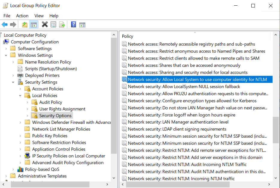Viewport: 280px width, 188px height.
Task: Open Properties via the toolbar icon
Action: [x=54, y=24]
